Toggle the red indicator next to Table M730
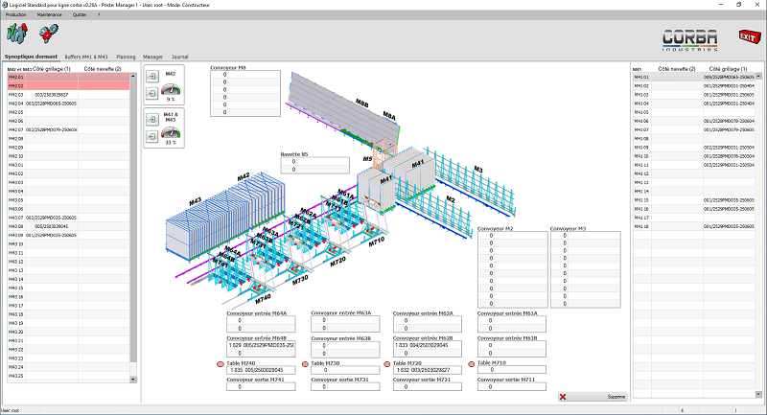This screenshot has width=767, height=415. pos(305,364)
